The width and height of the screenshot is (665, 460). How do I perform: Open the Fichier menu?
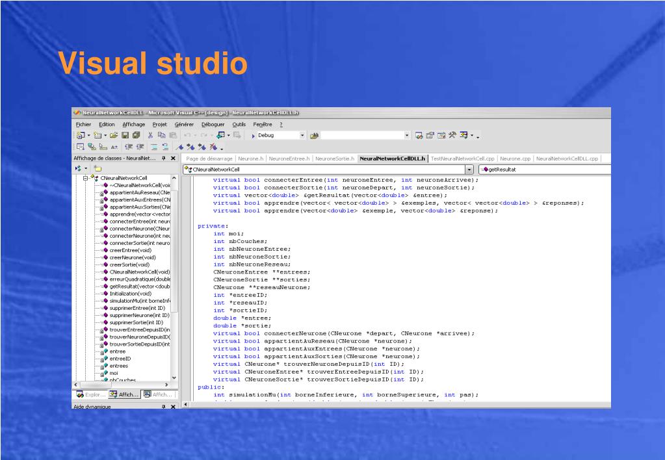click(x=84, y=124)
